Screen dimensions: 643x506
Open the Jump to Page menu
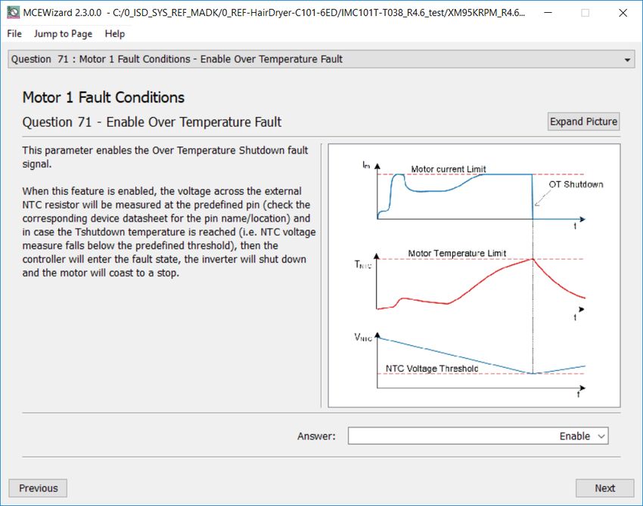point(63,33)
